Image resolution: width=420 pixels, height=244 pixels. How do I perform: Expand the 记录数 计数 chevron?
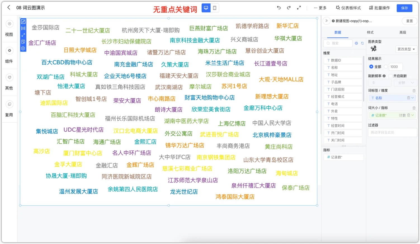coord(412,115)
